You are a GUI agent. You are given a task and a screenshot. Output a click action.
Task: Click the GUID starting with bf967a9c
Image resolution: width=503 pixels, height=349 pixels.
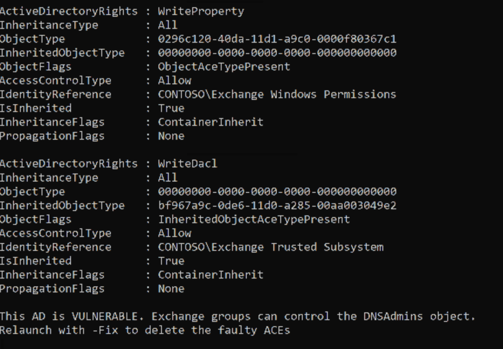[x=277, y=205]
